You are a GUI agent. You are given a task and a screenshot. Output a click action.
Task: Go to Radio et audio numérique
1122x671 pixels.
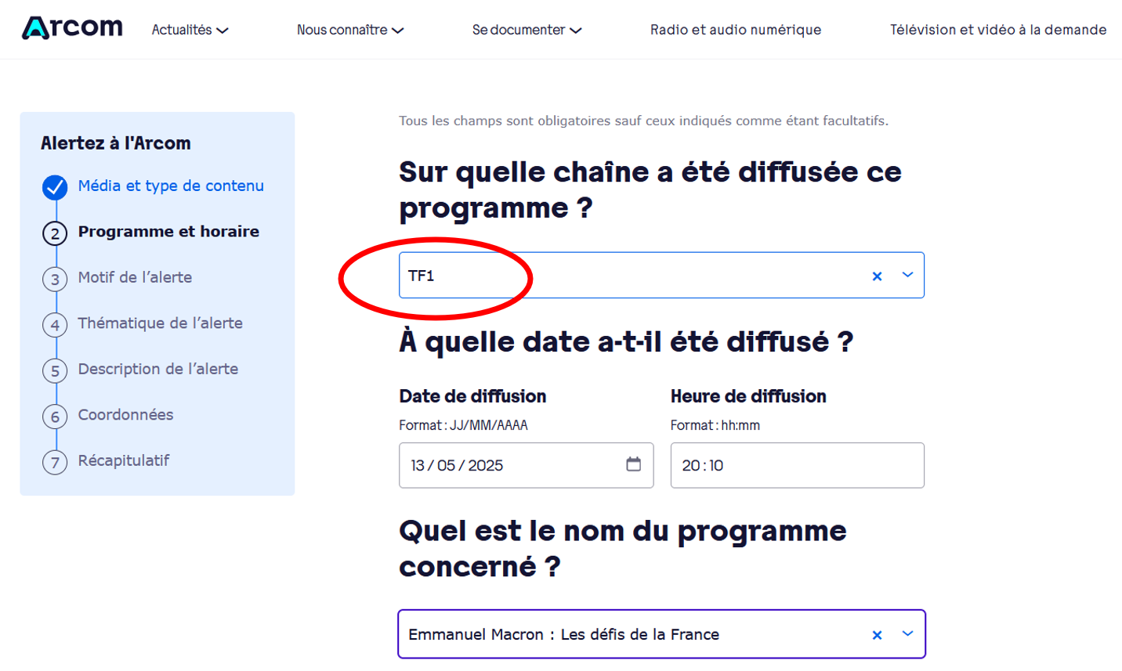[x=736, y=30]
